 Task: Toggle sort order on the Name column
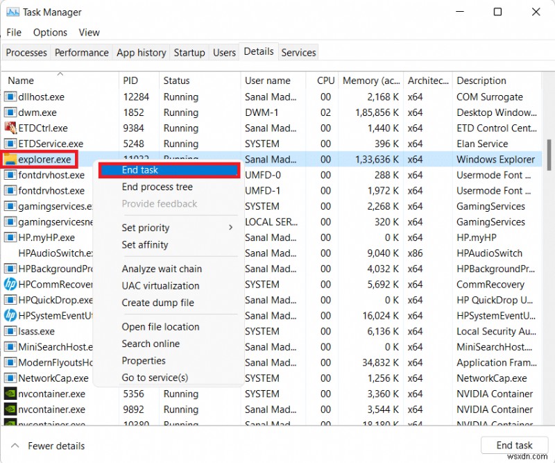coord(20,80)
